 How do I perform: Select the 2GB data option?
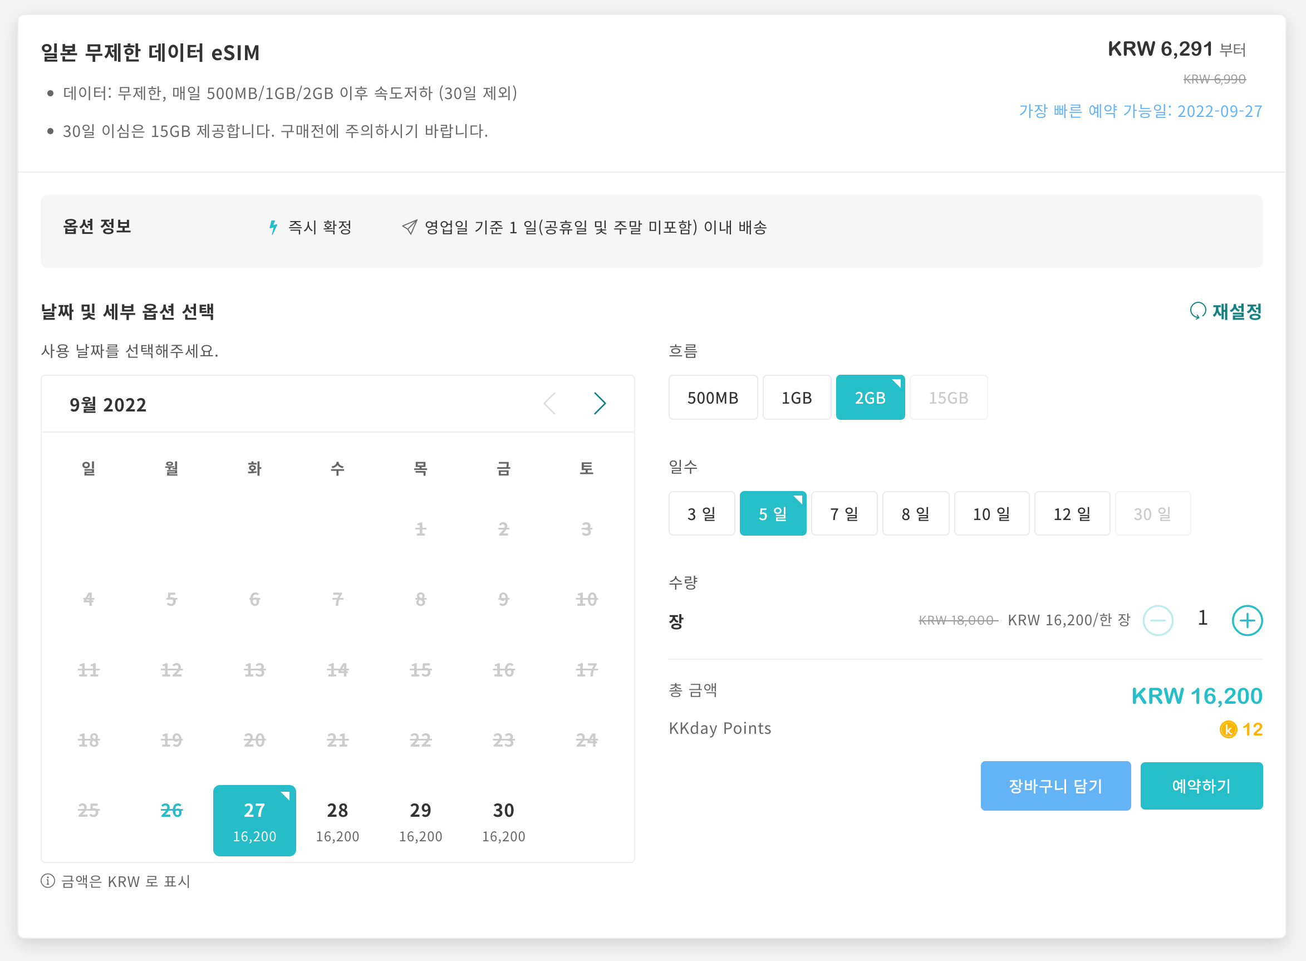[x=870, y=398]
